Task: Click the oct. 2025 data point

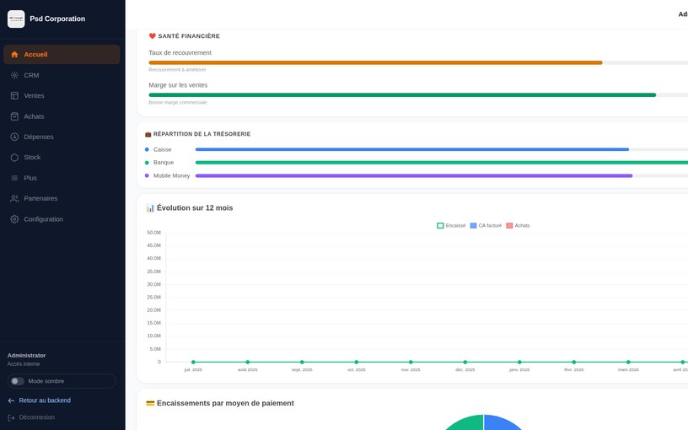Action: tap(357, 362)
